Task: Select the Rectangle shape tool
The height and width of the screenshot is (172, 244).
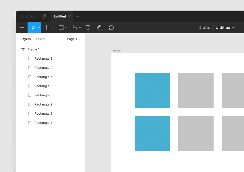Action: tap(61, 28)
